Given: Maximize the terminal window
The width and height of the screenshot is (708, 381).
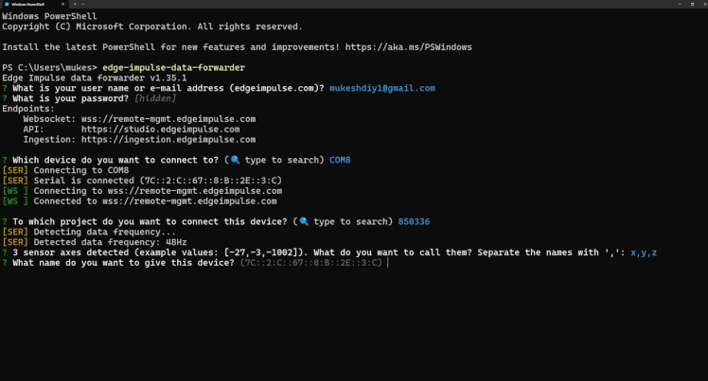Looking at the screenshot, I should click(690, 5).
